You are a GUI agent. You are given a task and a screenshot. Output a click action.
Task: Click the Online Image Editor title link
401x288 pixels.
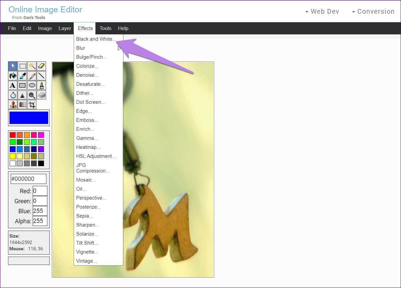45,10
